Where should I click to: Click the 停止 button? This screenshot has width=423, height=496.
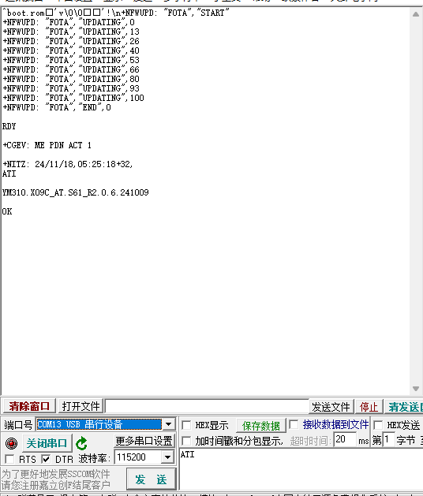point(369,407)
